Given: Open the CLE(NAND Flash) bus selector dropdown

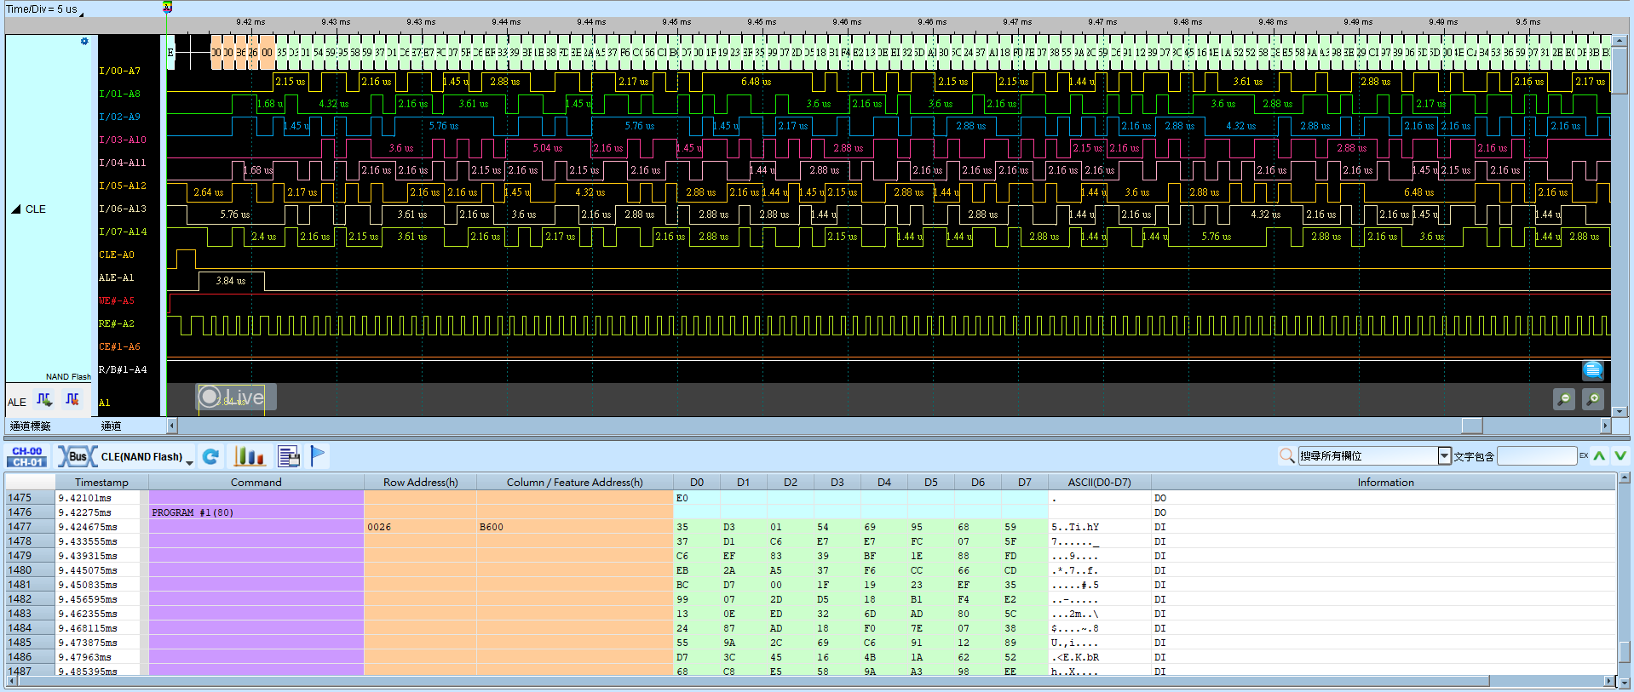Looking at the screenshot, I should coord(189,460).
